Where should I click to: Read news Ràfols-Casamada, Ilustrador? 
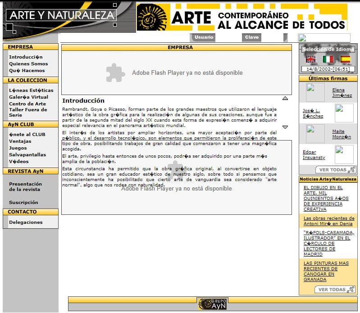click(329, 244)
